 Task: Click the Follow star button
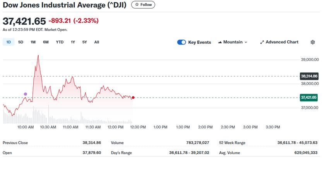tap(143, 5)
